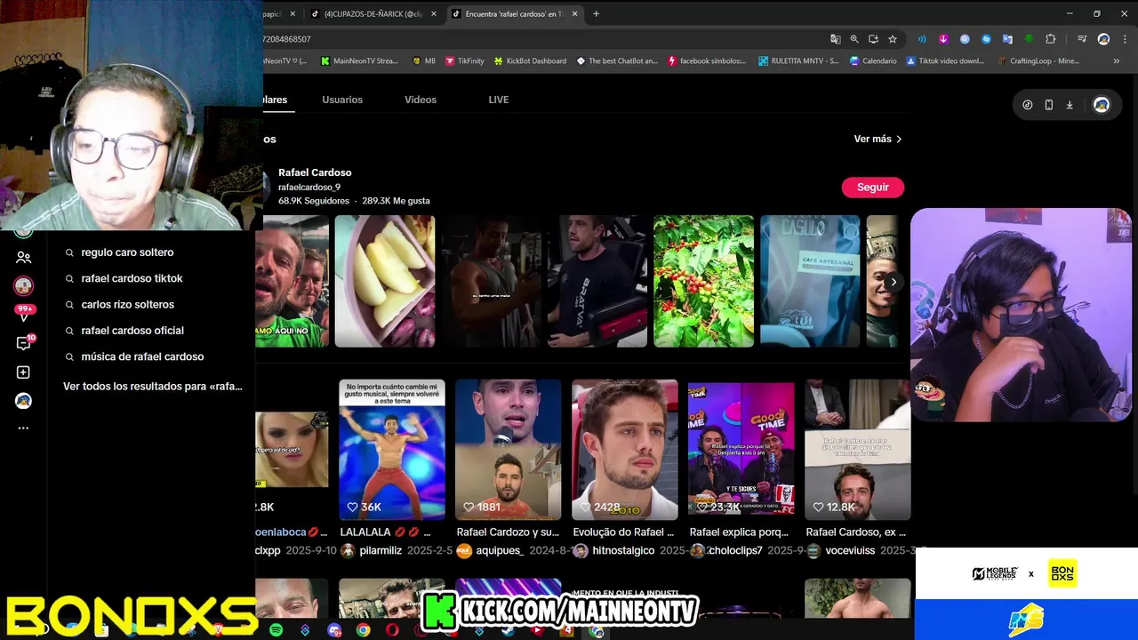Select suggestion 'rafael cardoso oficial'

pyautogui.click(x=132, y=331)
